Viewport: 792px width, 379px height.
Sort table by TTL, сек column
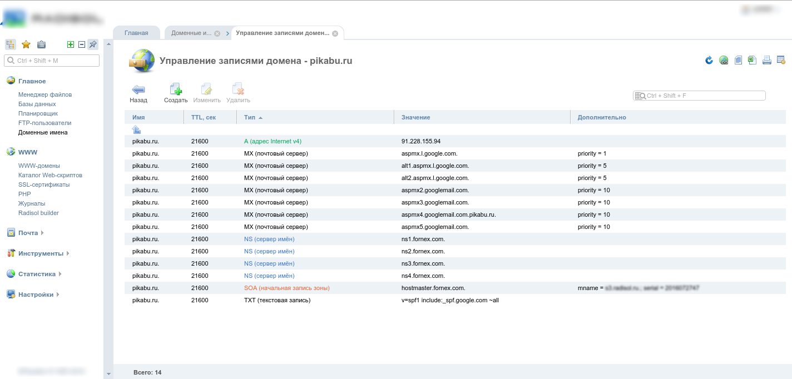pyautogui.click(x=210, y=117)
